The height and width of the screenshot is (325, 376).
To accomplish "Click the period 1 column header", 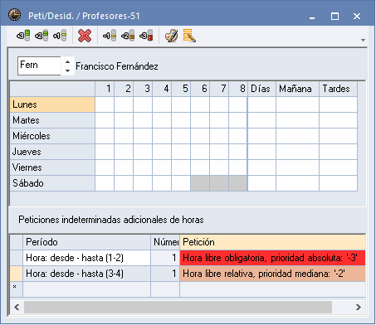I will click(x=105, y=89).
